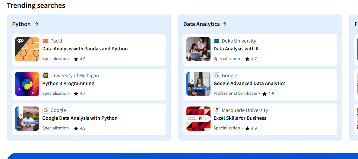Open Data Analysis with Pandas thumbnail image

coord(27,49)
